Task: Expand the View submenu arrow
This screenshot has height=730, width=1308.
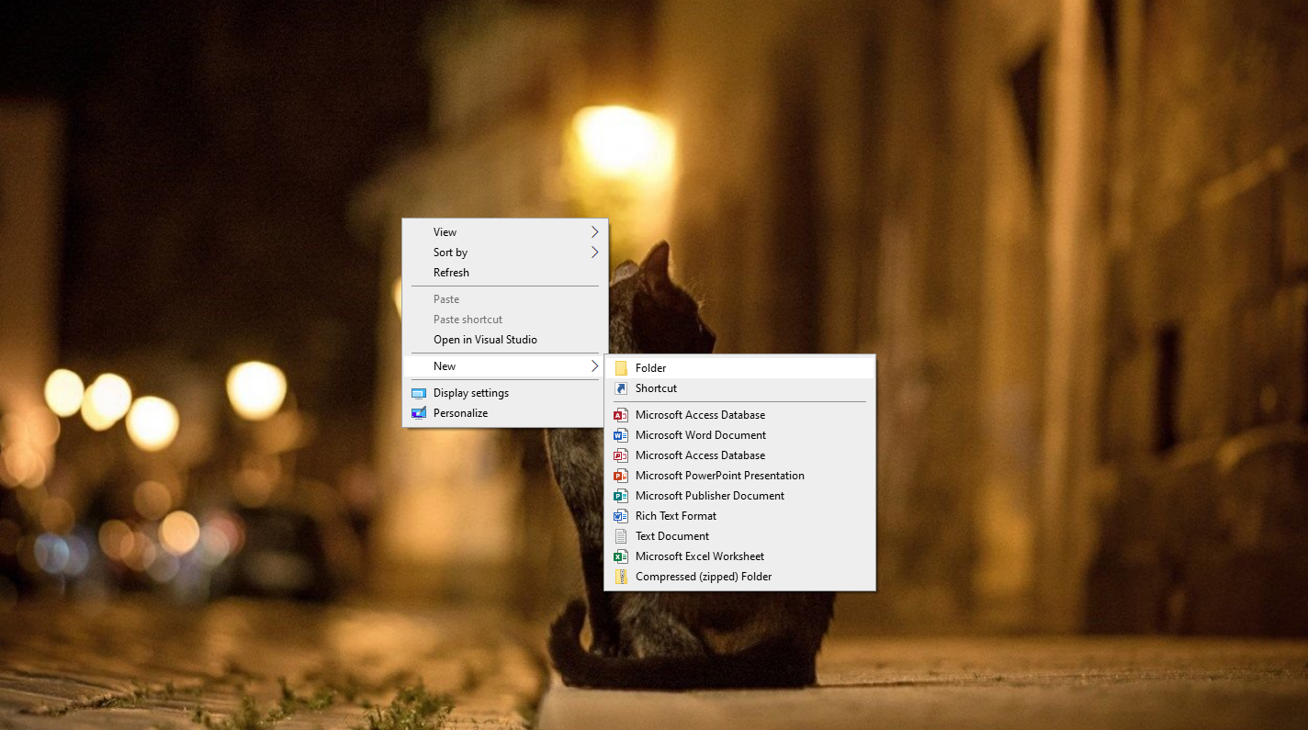Action: point(595,232)
